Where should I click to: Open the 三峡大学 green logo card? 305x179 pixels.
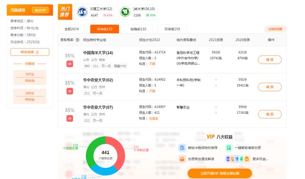138,12
